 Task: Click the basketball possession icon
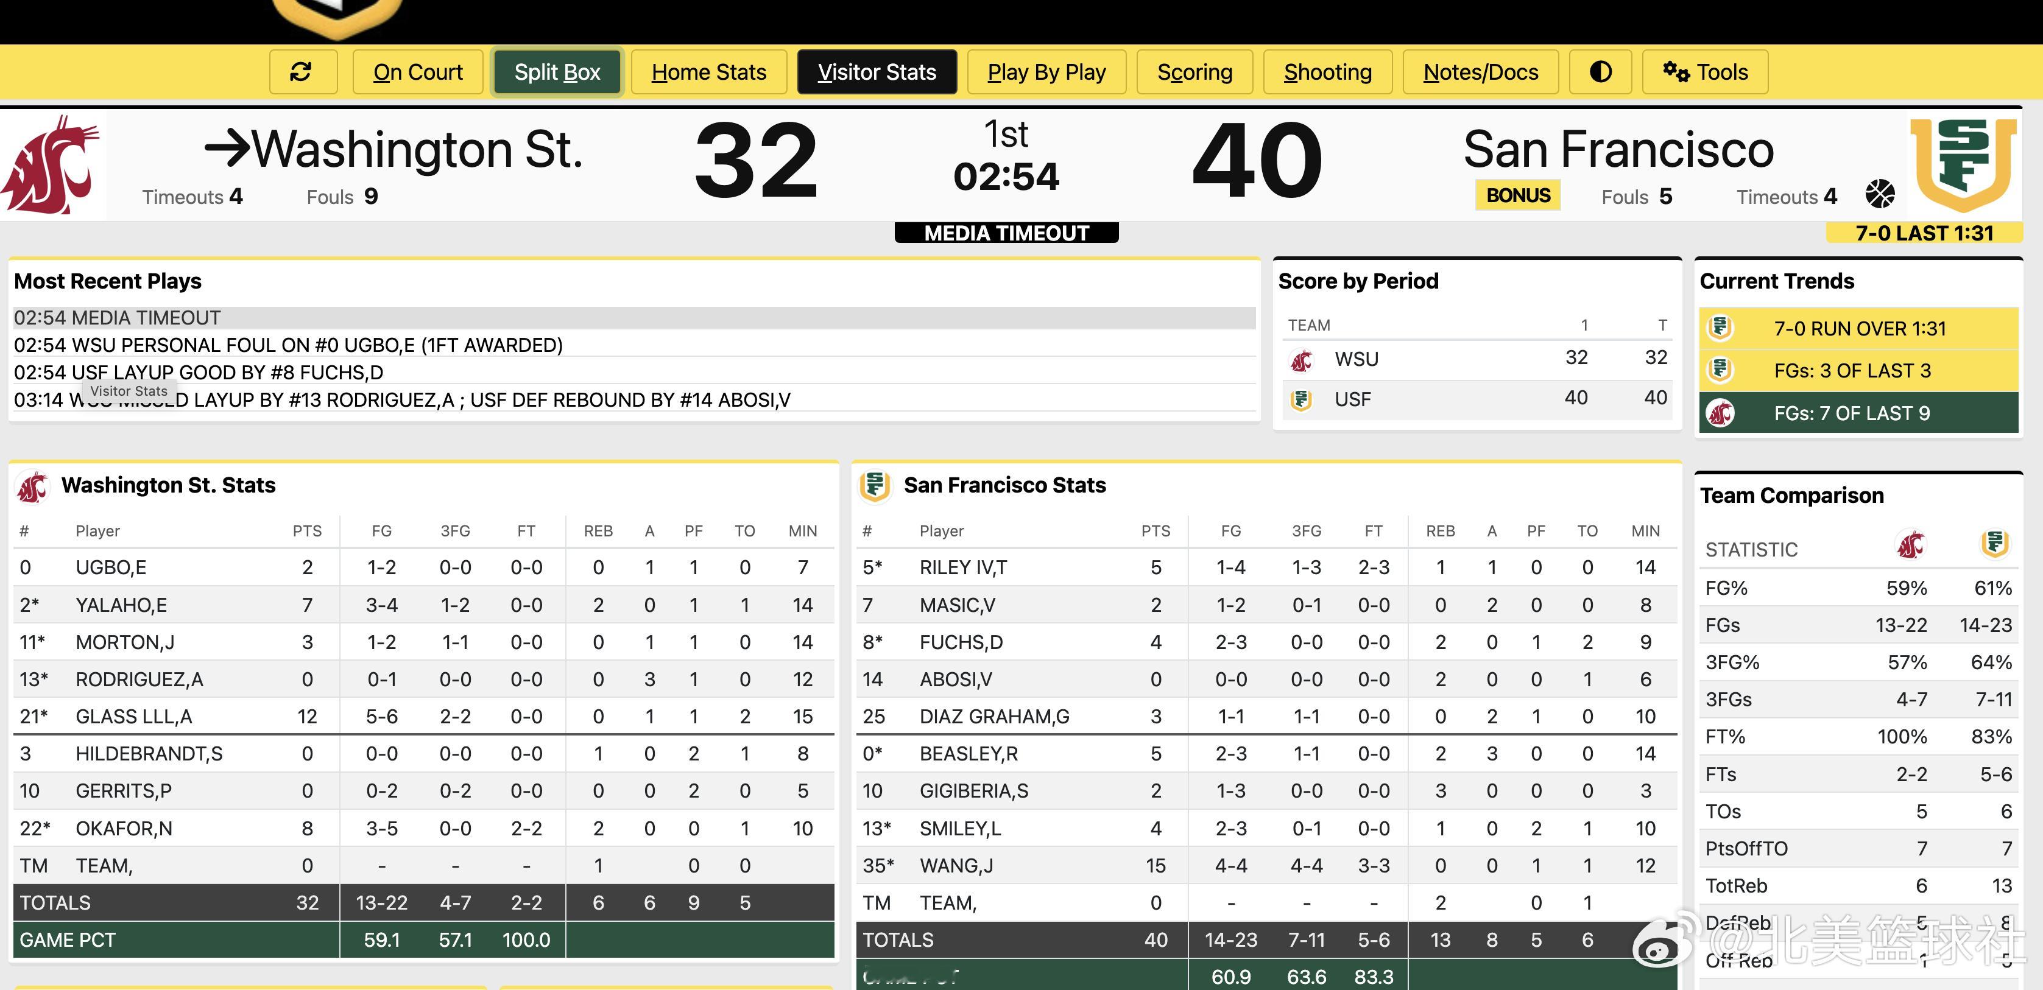1880,194
